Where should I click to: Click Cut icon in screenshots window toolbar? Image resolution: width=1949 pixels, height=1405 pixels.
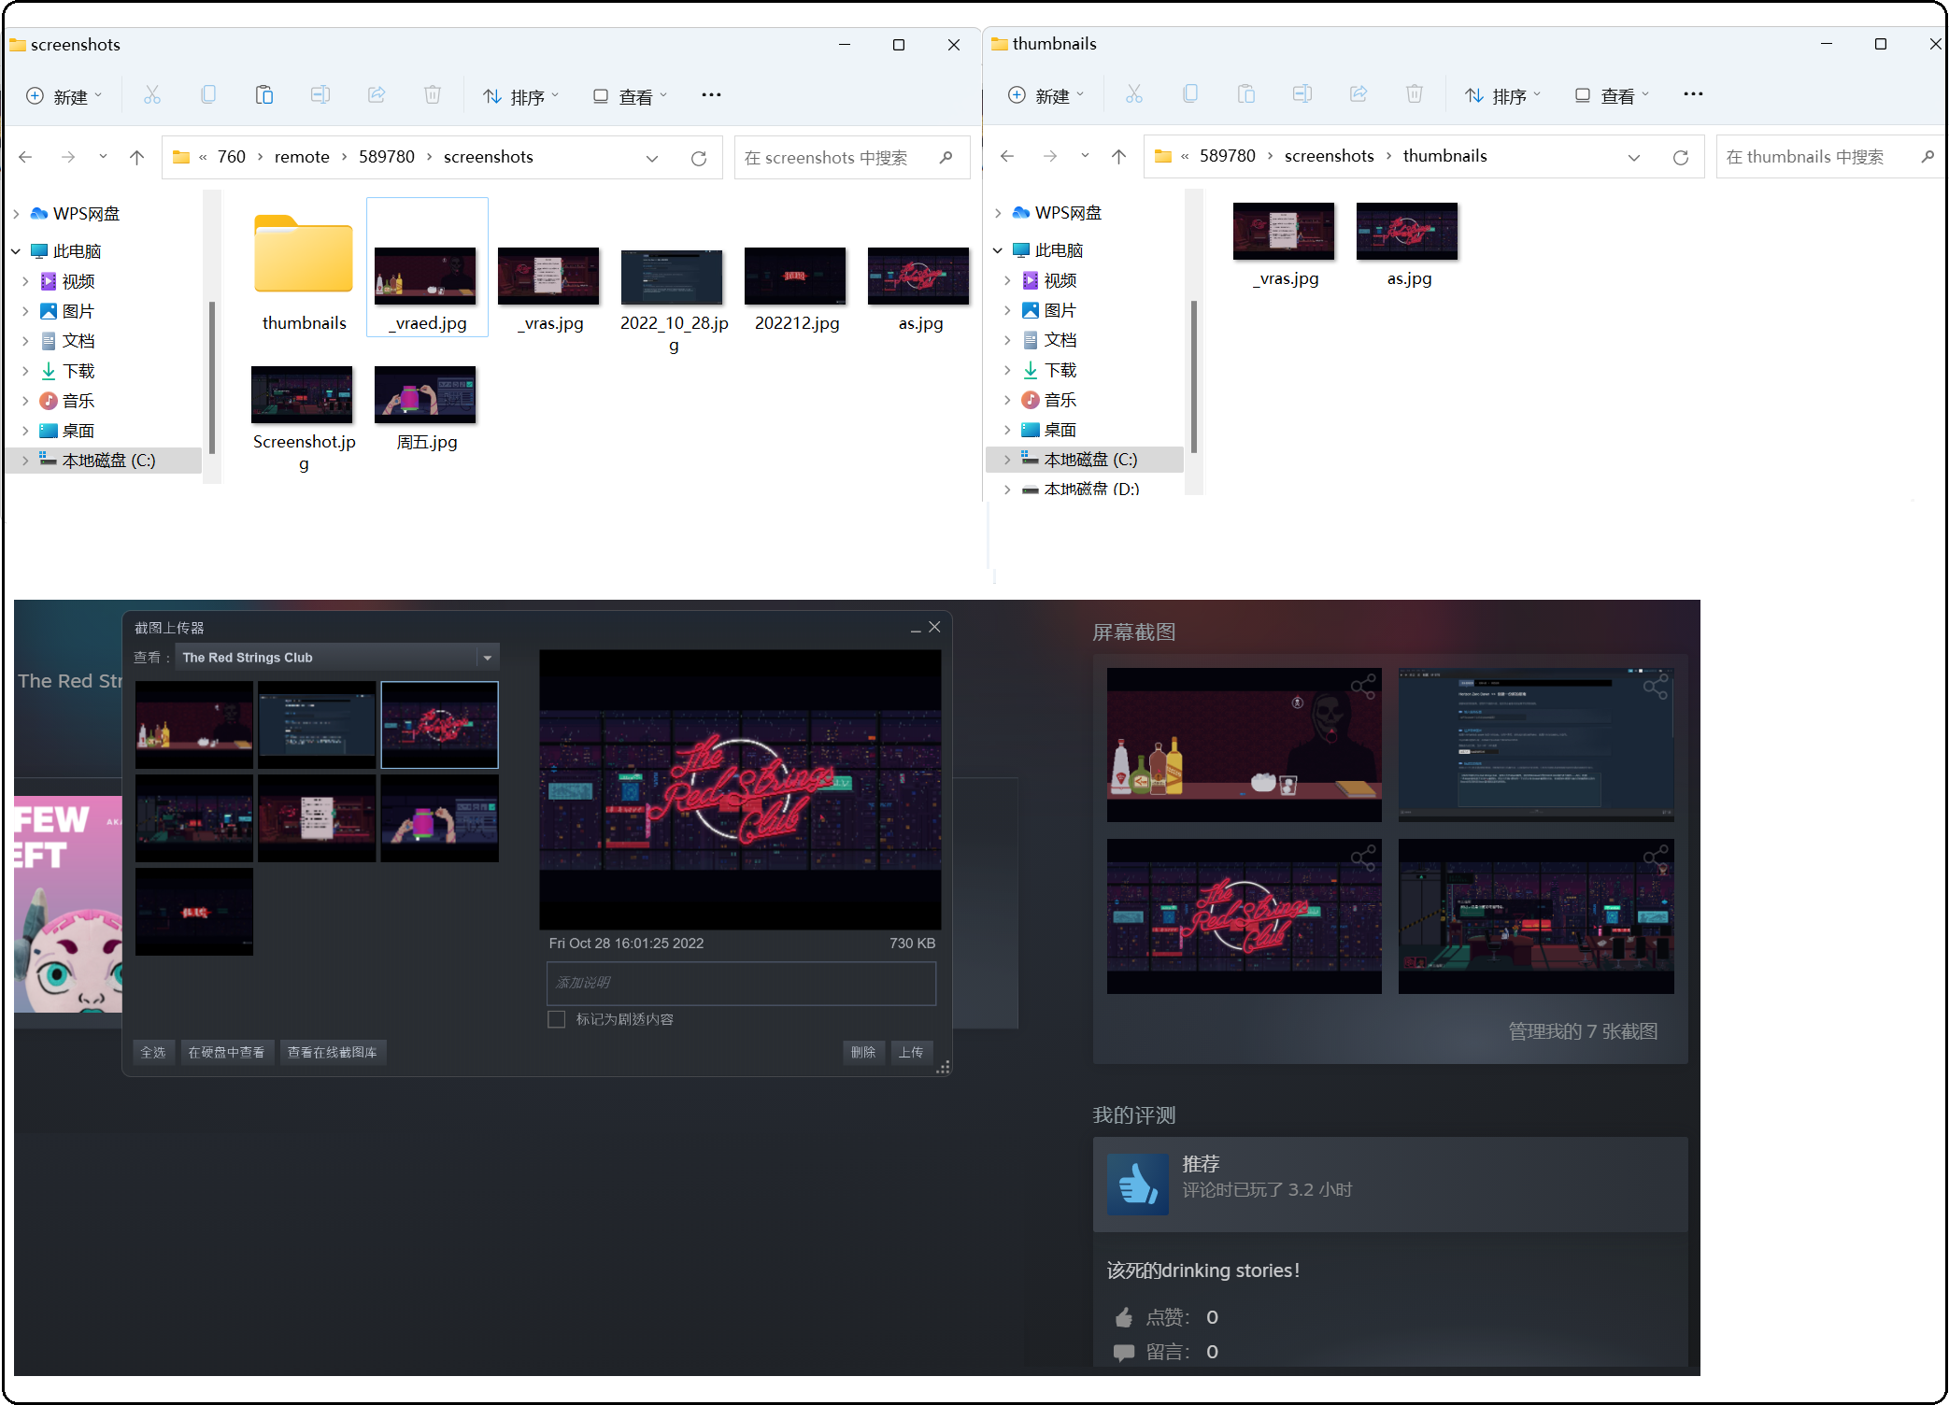tap(152, 95)
